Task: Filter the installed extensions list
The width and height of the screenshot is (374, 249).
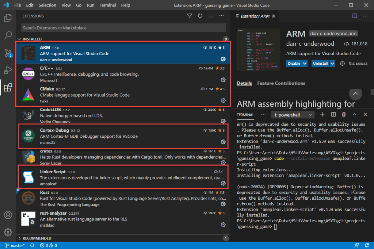Action: (x=189, y=16)
